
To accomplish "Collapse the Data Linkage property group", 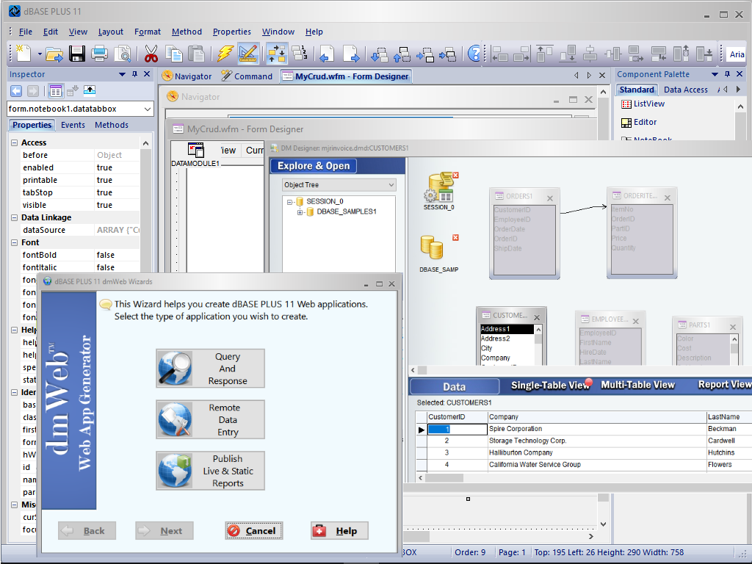I will [x=15, y=217].
